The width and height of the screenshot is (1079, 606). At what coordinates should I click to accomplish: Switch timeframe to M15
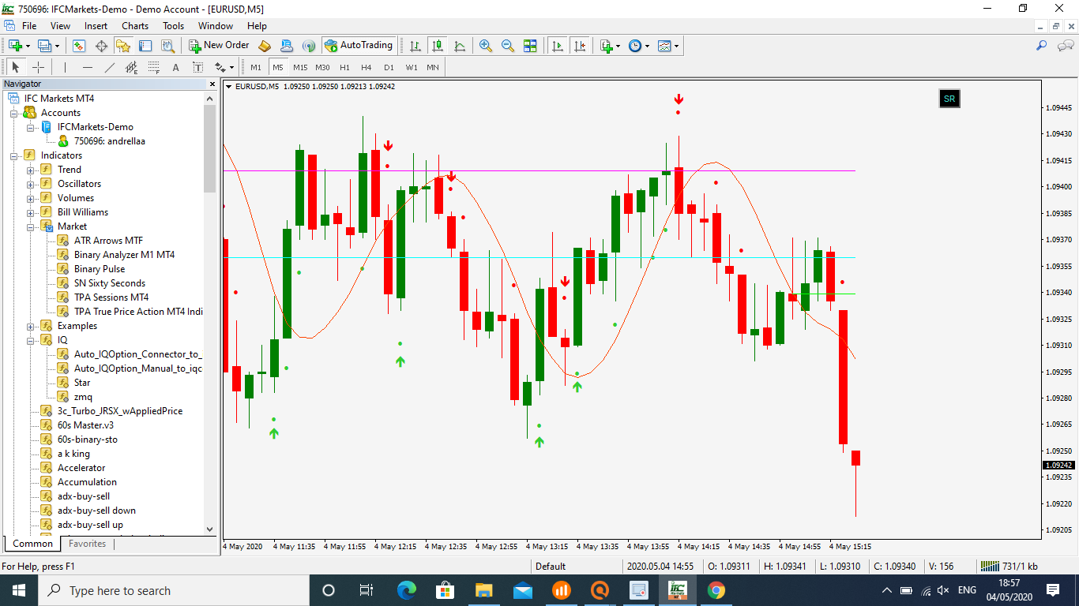(x=300, y=67)
